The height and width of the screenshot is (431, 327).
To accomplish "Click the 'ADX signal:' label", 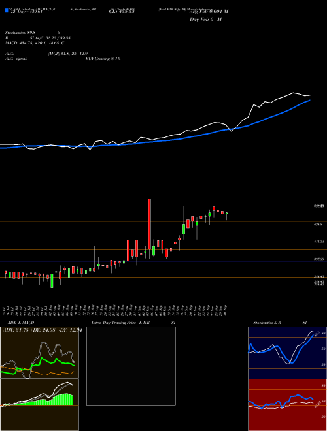I will pos(16,59).
